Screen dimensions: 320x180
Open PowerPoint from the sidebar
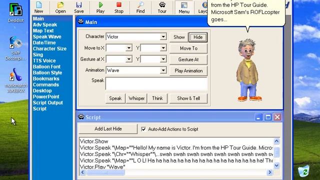pos(46,96)
